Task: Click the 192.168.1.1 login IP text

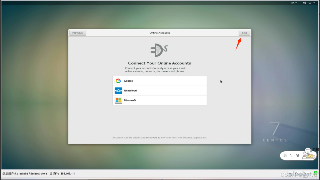Action: [68, 173]
